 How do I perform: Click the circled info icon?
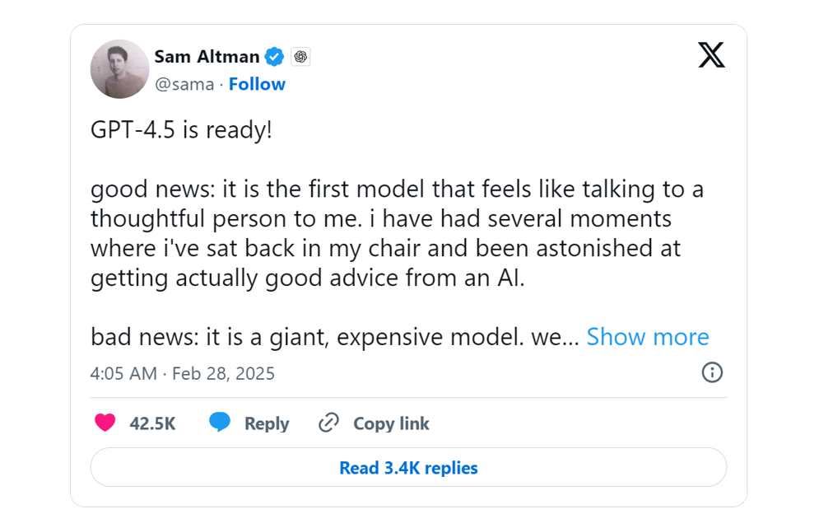pyautogui.click(x=712, y=372)
